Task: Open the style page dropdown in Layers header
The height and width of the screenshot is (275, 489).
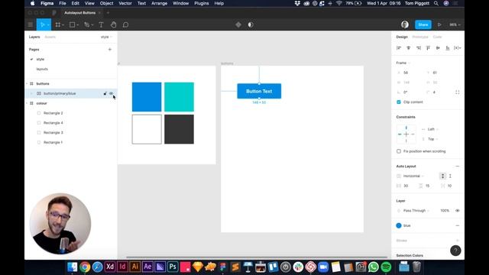Action: click(106, 37)
